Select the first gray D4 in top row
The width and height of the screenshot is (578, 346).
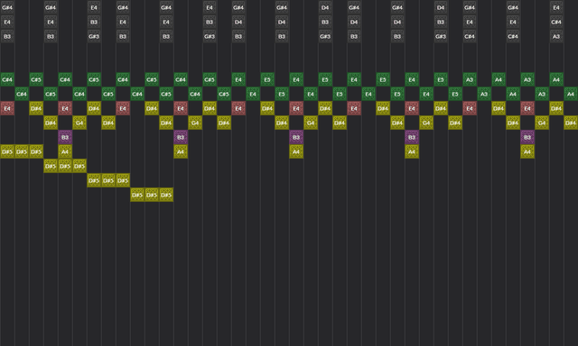coord(325,7)
